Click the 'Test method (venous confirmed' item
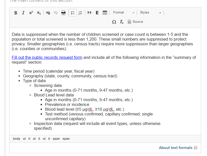207x156 pixels. coord(99,116)
